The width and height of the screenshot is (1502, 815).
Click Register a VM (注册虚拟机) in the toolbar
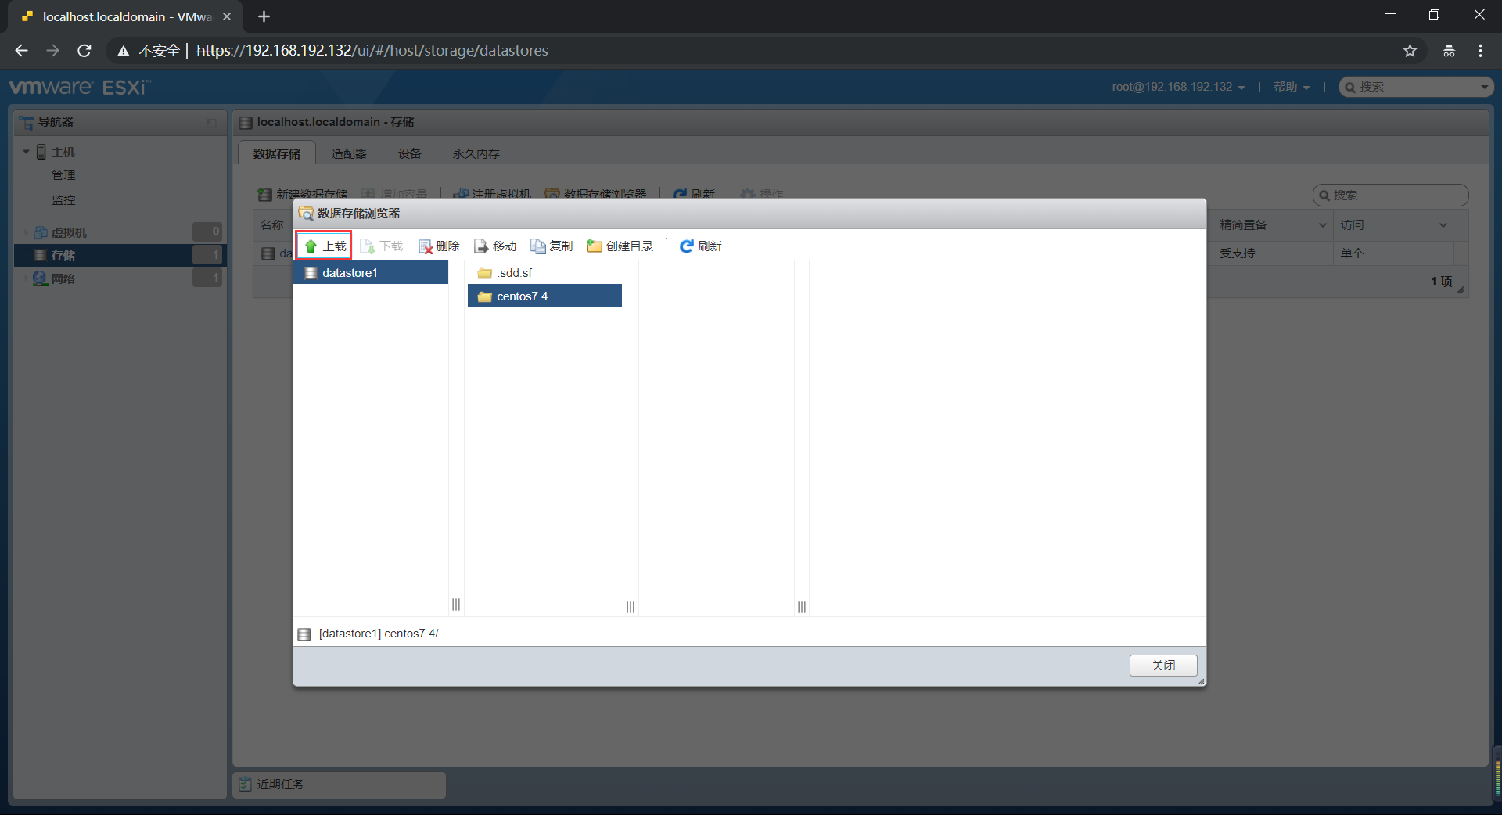[x=493, y=194]
